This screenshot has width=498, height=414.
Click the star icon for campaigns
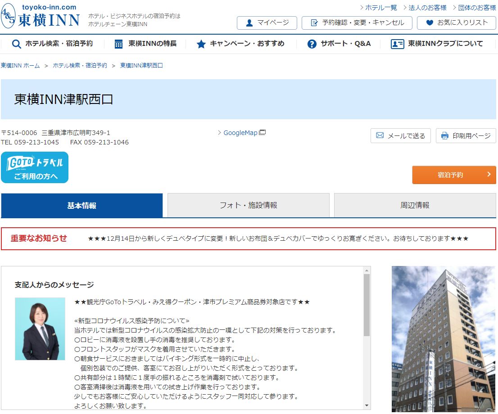point(201,44)
